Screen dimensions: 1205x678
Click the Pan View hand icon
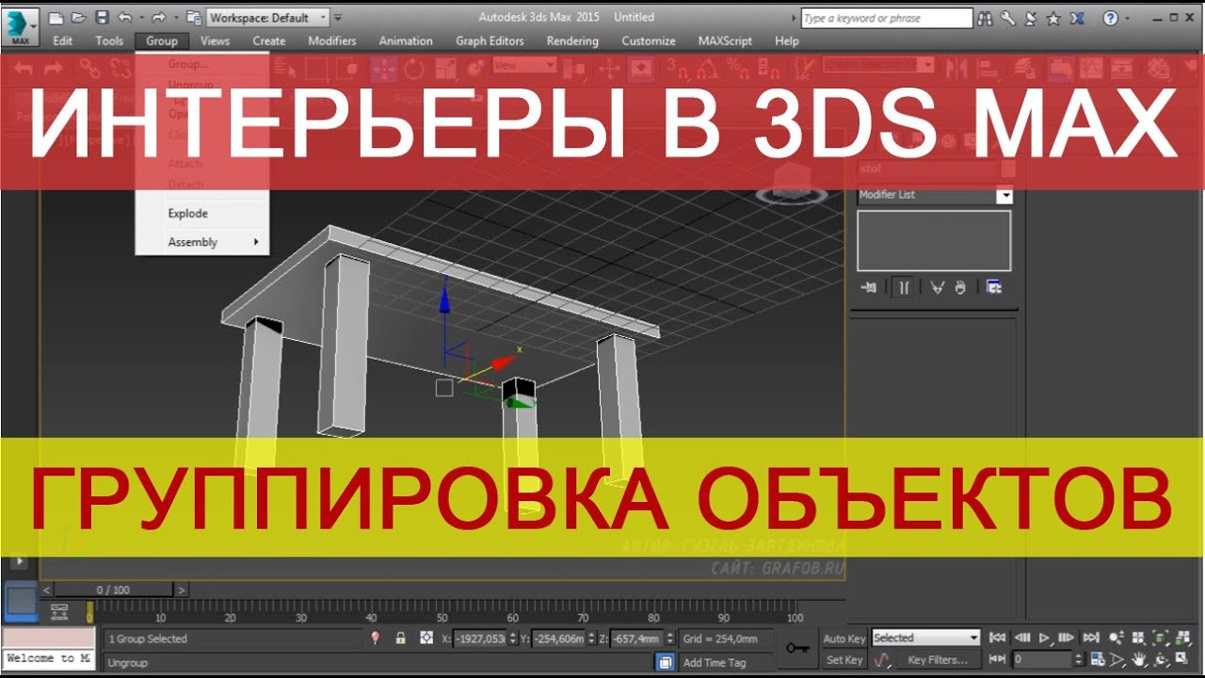coord(1139,660)
